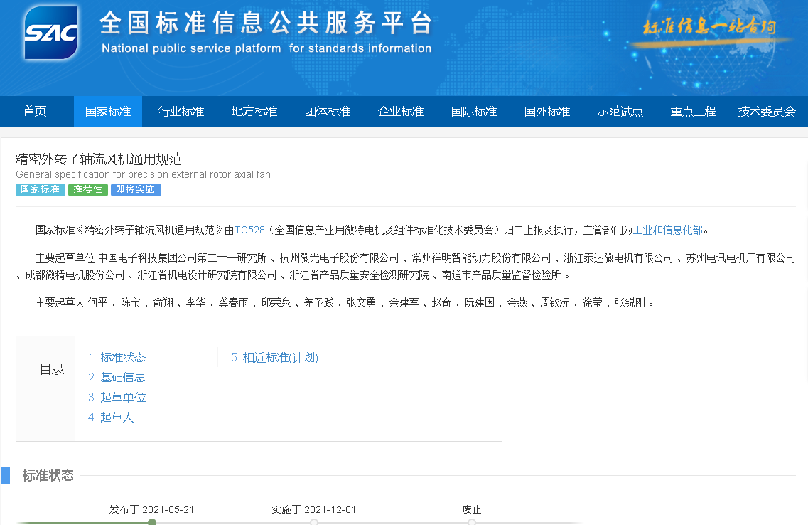Click the 标准状态 section heading
808x525 pixels.
pos(48,475)
